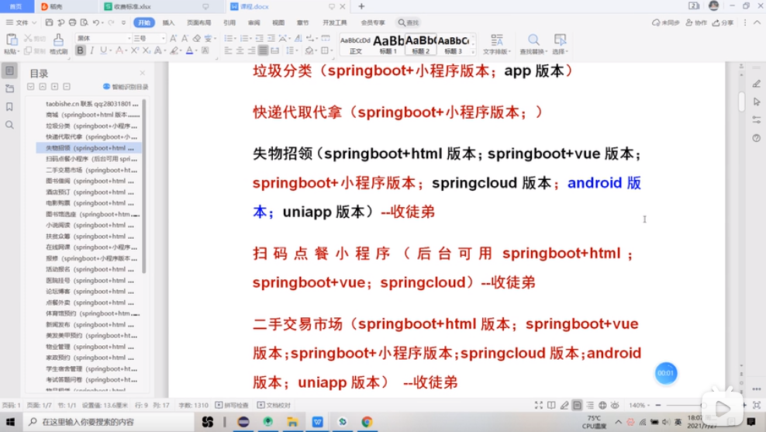Click the Center align icon

pyautogui.click(x=240, y=50)
